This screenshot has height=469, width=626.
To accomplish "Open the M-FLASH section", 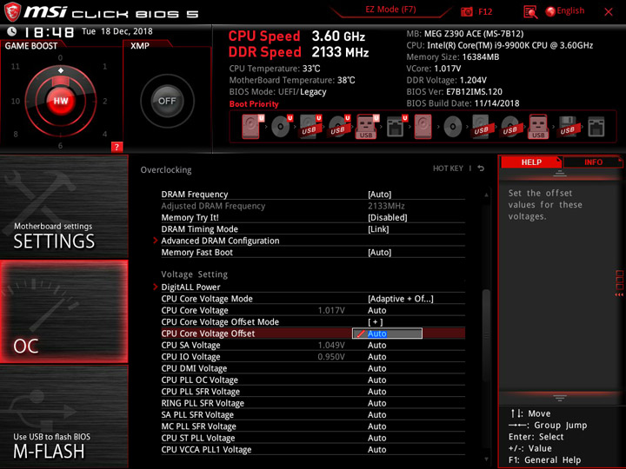I will [63, 416].
